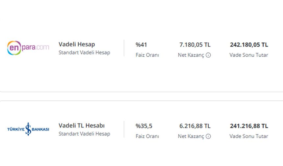The width and height of the screenshot is (283, 166).
Task: Open the İş Bankası Net Kazanç info icon
Action: pyautogui.click(x=208, y=136)
